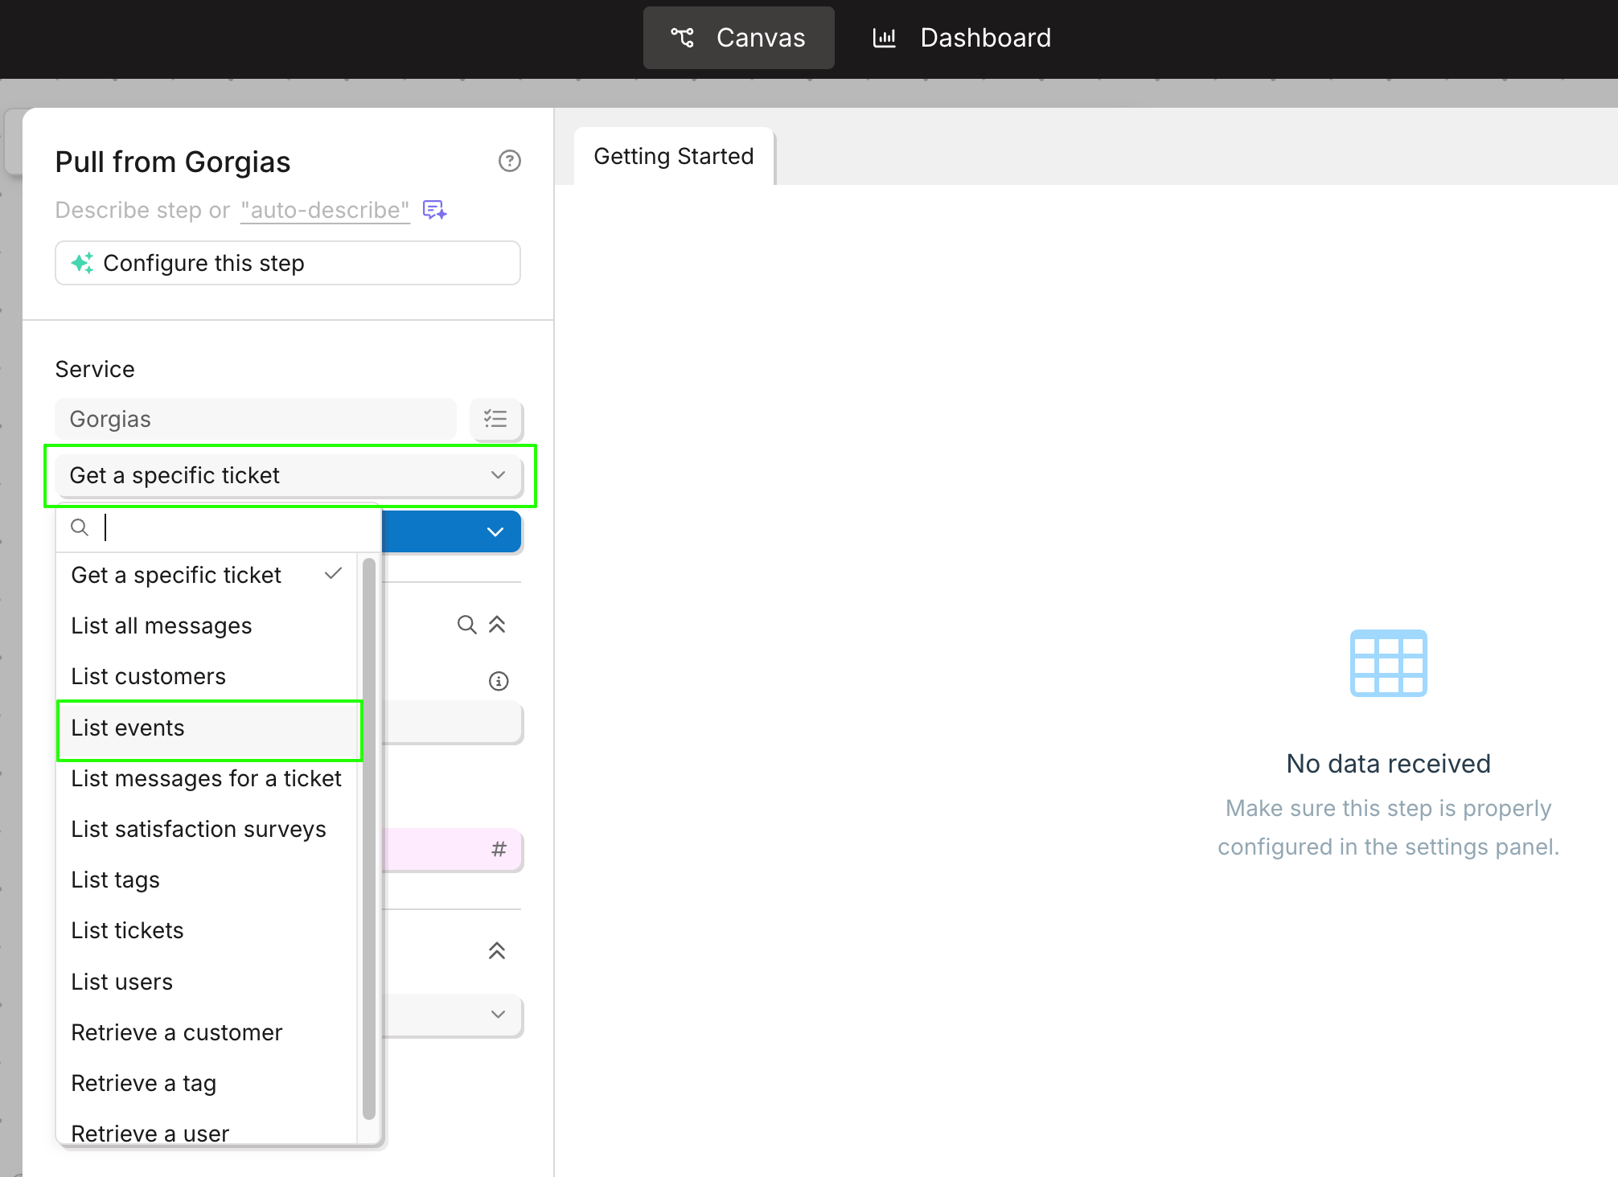The height and width of the screenshot is (1177, 1618).
Task: Collapse section with upper double chevron
Action: coord(497,625)
